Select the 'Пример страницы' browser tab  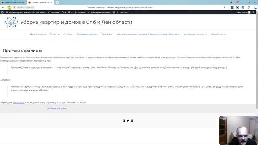coord(40,2)
